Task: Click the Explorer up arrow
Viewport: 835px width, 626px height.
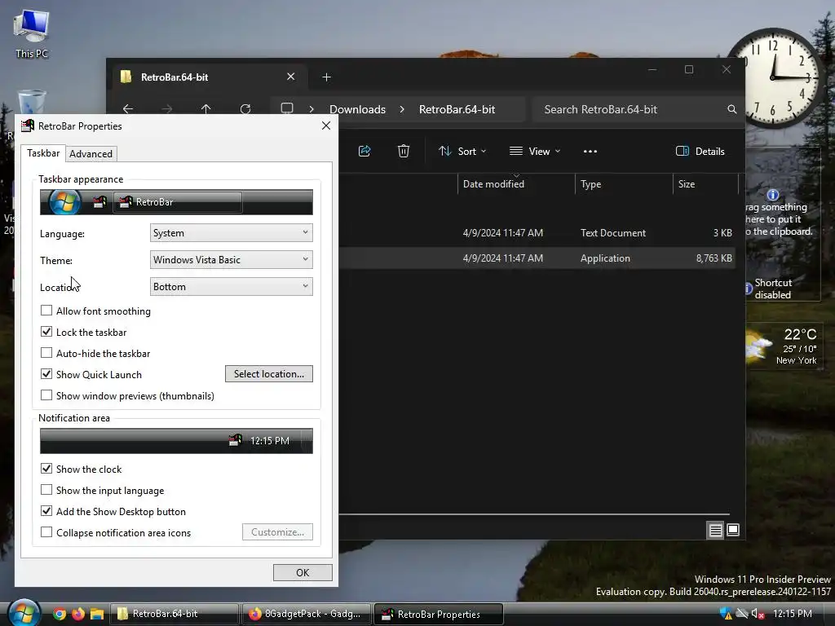Action: tap(206, 109)
